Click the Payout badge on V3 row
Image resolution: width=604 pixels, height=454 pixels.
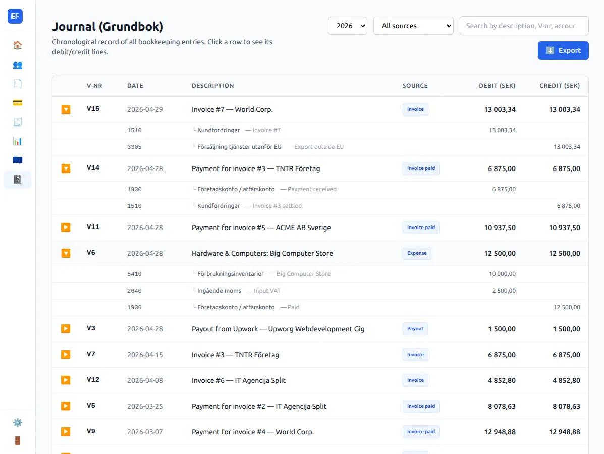pyautogui.click(x=415, y=329)
